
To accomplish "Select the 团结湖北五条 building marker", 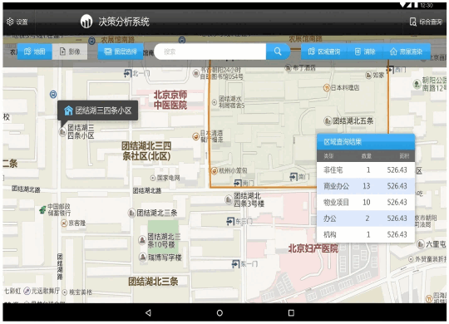I will pos(328,121).
